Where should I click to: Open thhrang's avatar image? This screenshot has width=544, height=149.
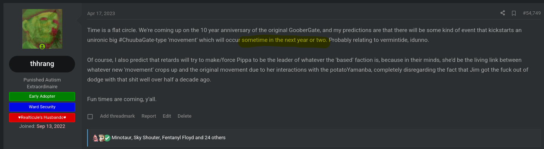click(42, 29)
